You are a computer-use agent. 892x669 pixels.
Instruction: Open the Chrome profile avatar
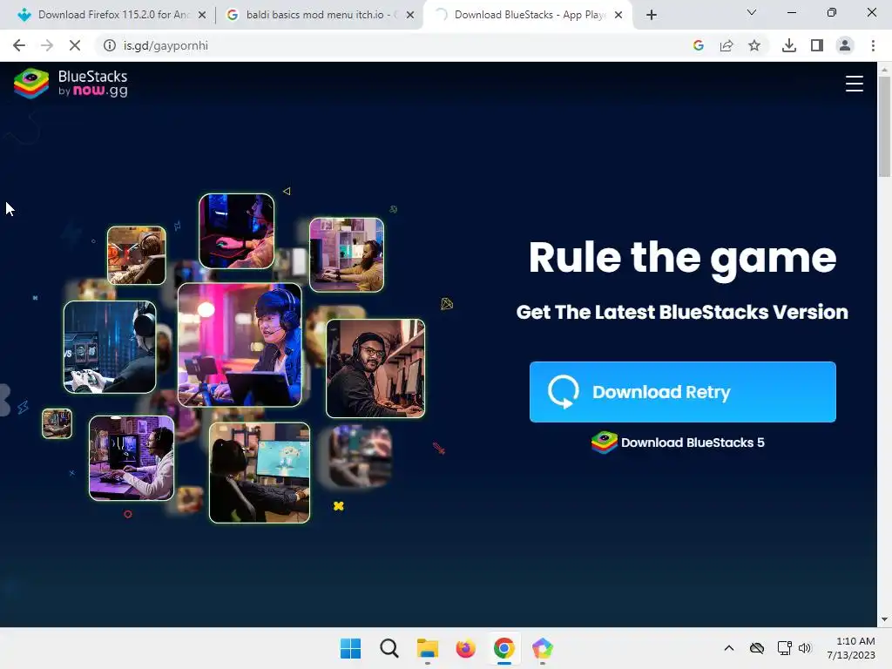(x=845, y=45)
